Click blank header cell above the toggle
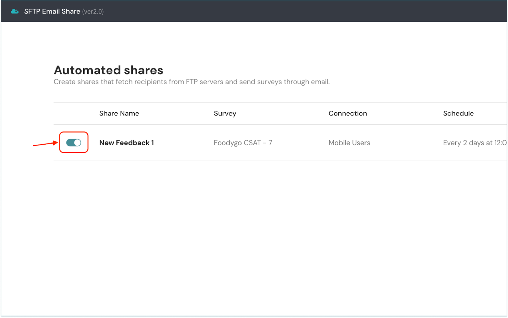Image resolution: width=508 pixels, height=318 pixels. tap(73, 114)
